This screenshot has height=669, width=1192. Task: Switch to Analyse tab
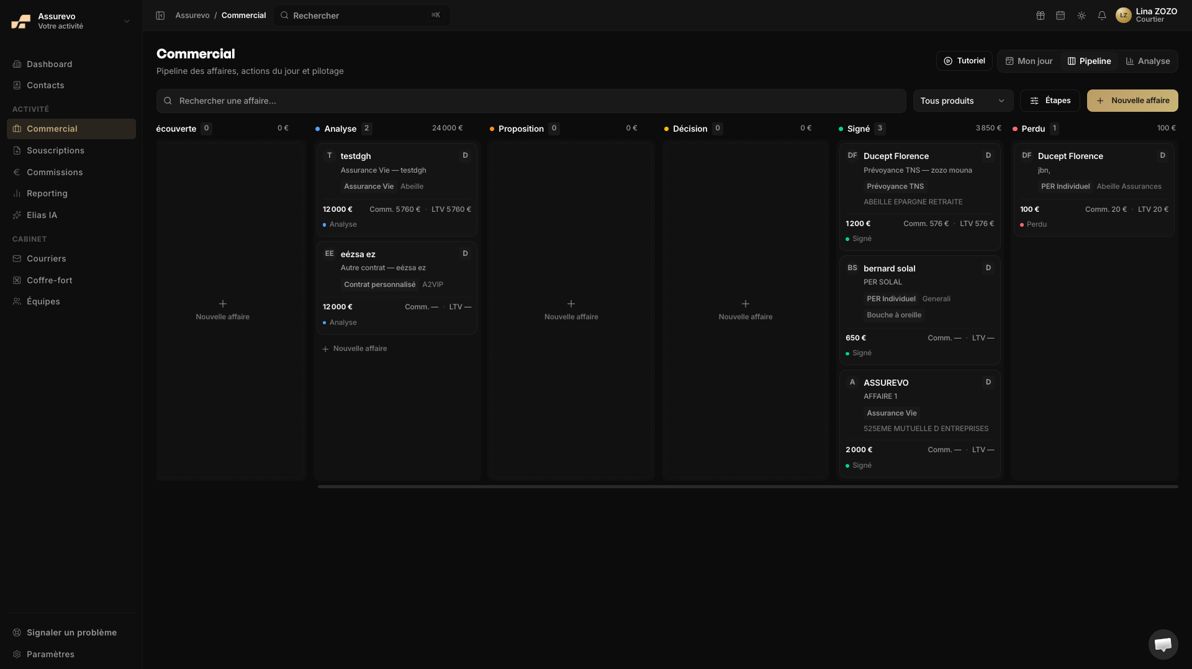[1147, 61]
